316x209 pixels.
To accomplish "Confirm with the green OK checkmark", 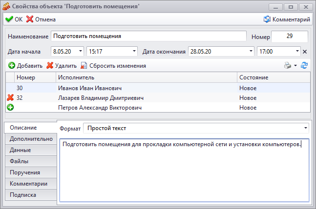I will (x=14, y=19).
